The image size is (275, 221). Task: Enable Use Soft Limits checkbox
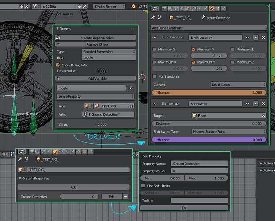click(x=143, y=186)
